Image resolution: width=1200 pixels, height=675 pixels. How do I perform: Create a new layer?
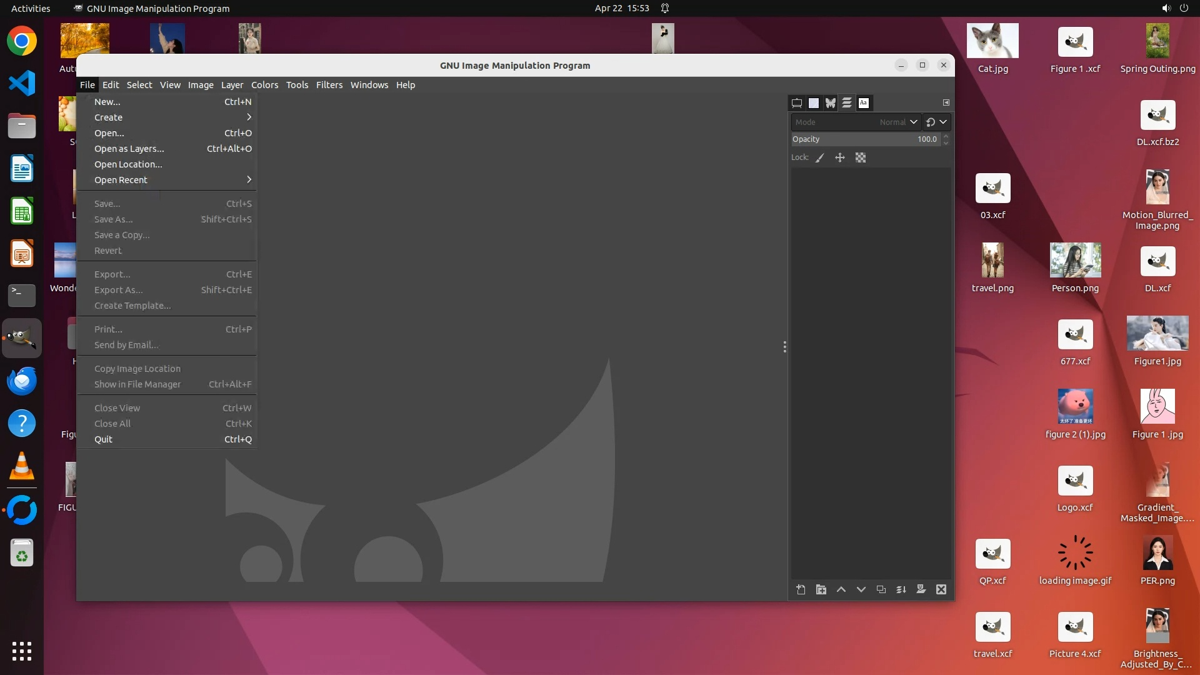click(x=801, y=589)
